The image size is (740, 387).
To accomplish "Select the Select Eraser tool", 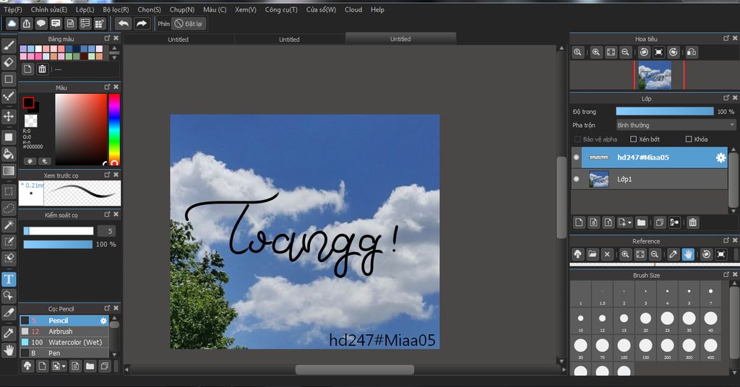I will point(9,258).
